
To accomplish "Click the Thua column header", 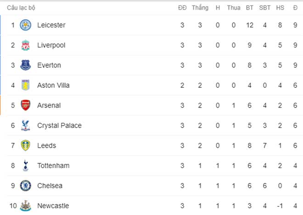I will pos(234,8).
